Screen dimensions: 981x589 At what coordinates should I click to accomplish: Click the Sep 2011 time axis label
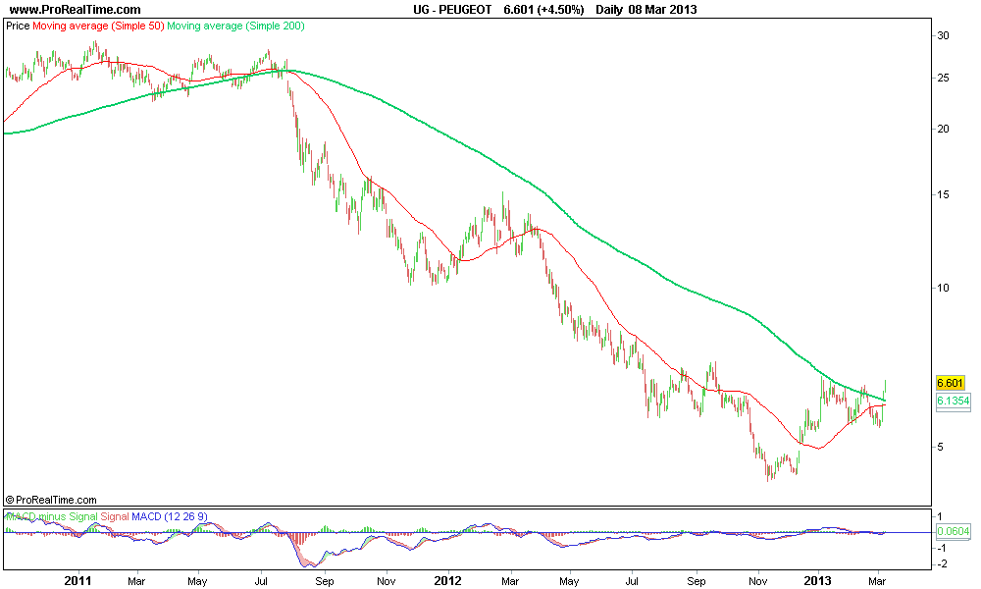tap(324, 581)
